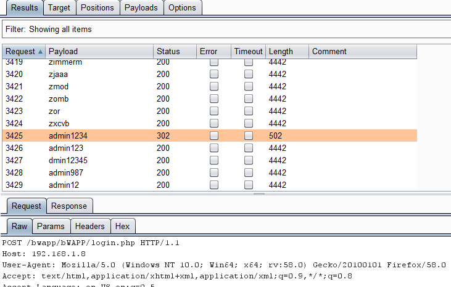
Task: Click the panel splitter handle below results
Action: [259, 194]
